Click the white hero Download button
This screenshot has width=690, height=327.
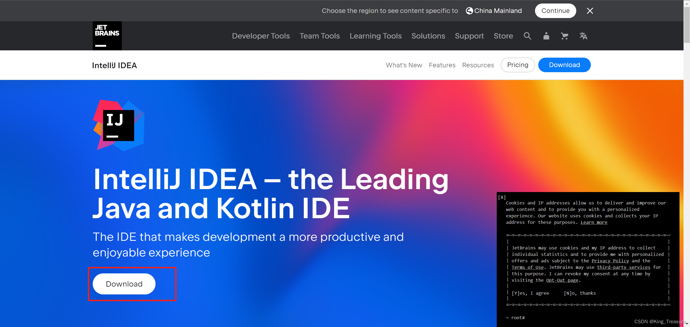click(124, 284)
